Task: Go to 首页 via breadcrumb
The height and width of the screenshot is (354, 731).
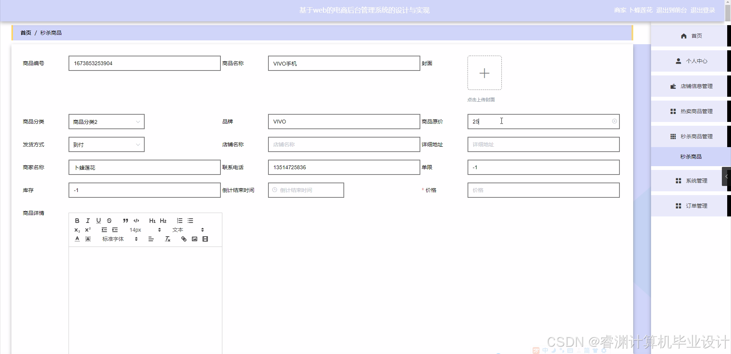Action: [x=26, y=33]
